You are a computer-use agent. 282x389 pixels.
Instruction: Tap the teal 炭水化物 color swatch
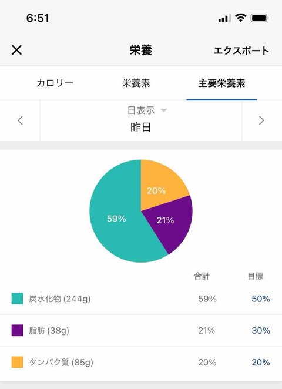pyautogui.click(x=18, y=299)
